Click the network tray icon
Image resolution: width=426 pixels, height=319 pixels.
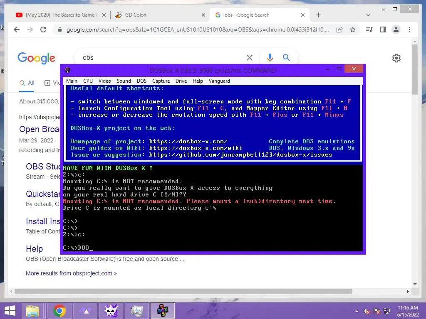[387, 311]
